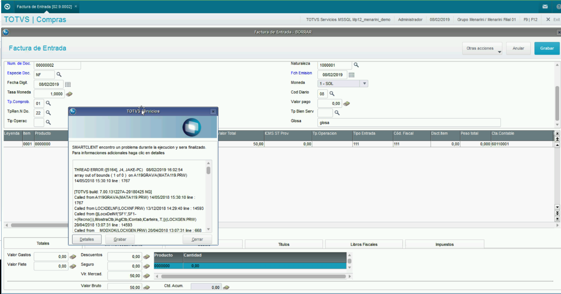Close the TOTVS Servicios error dialog
This screenshot has width=561, height=294.
tap(213, 112)
